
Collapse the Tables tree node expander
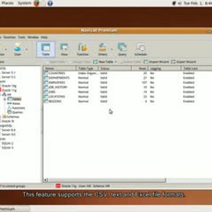(x=5, y=99)
